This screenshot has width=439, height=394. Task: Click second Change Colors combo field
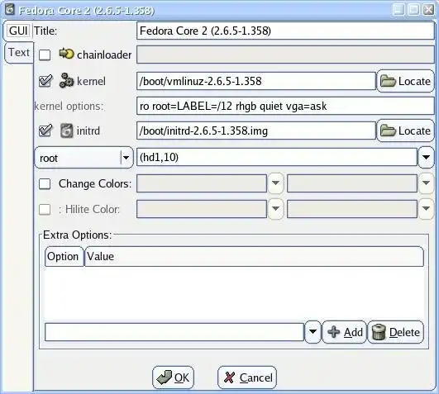[352, 183]
